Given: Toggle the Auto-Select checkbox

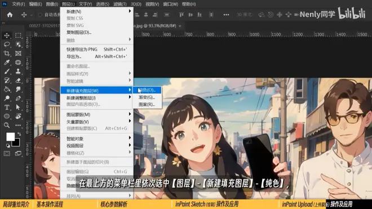Looking at the screenshot, I should click(40, 15).
